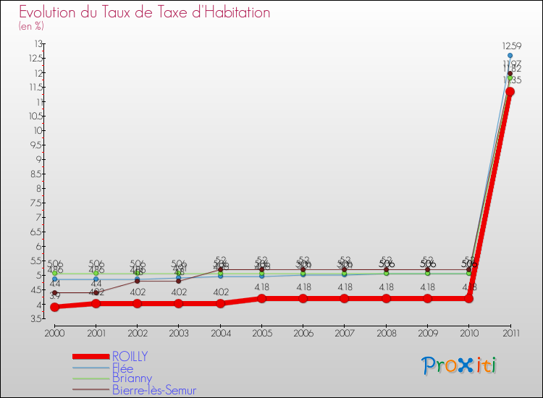Select the Bierre-lès-Semur legend label
The width and height of the screenshot is (543, 398).
pos(154,390)
